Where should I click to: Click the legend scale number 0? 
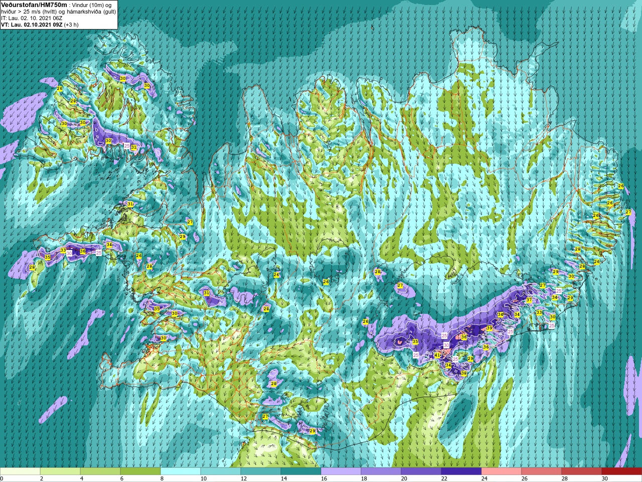[x=2, y=478]
